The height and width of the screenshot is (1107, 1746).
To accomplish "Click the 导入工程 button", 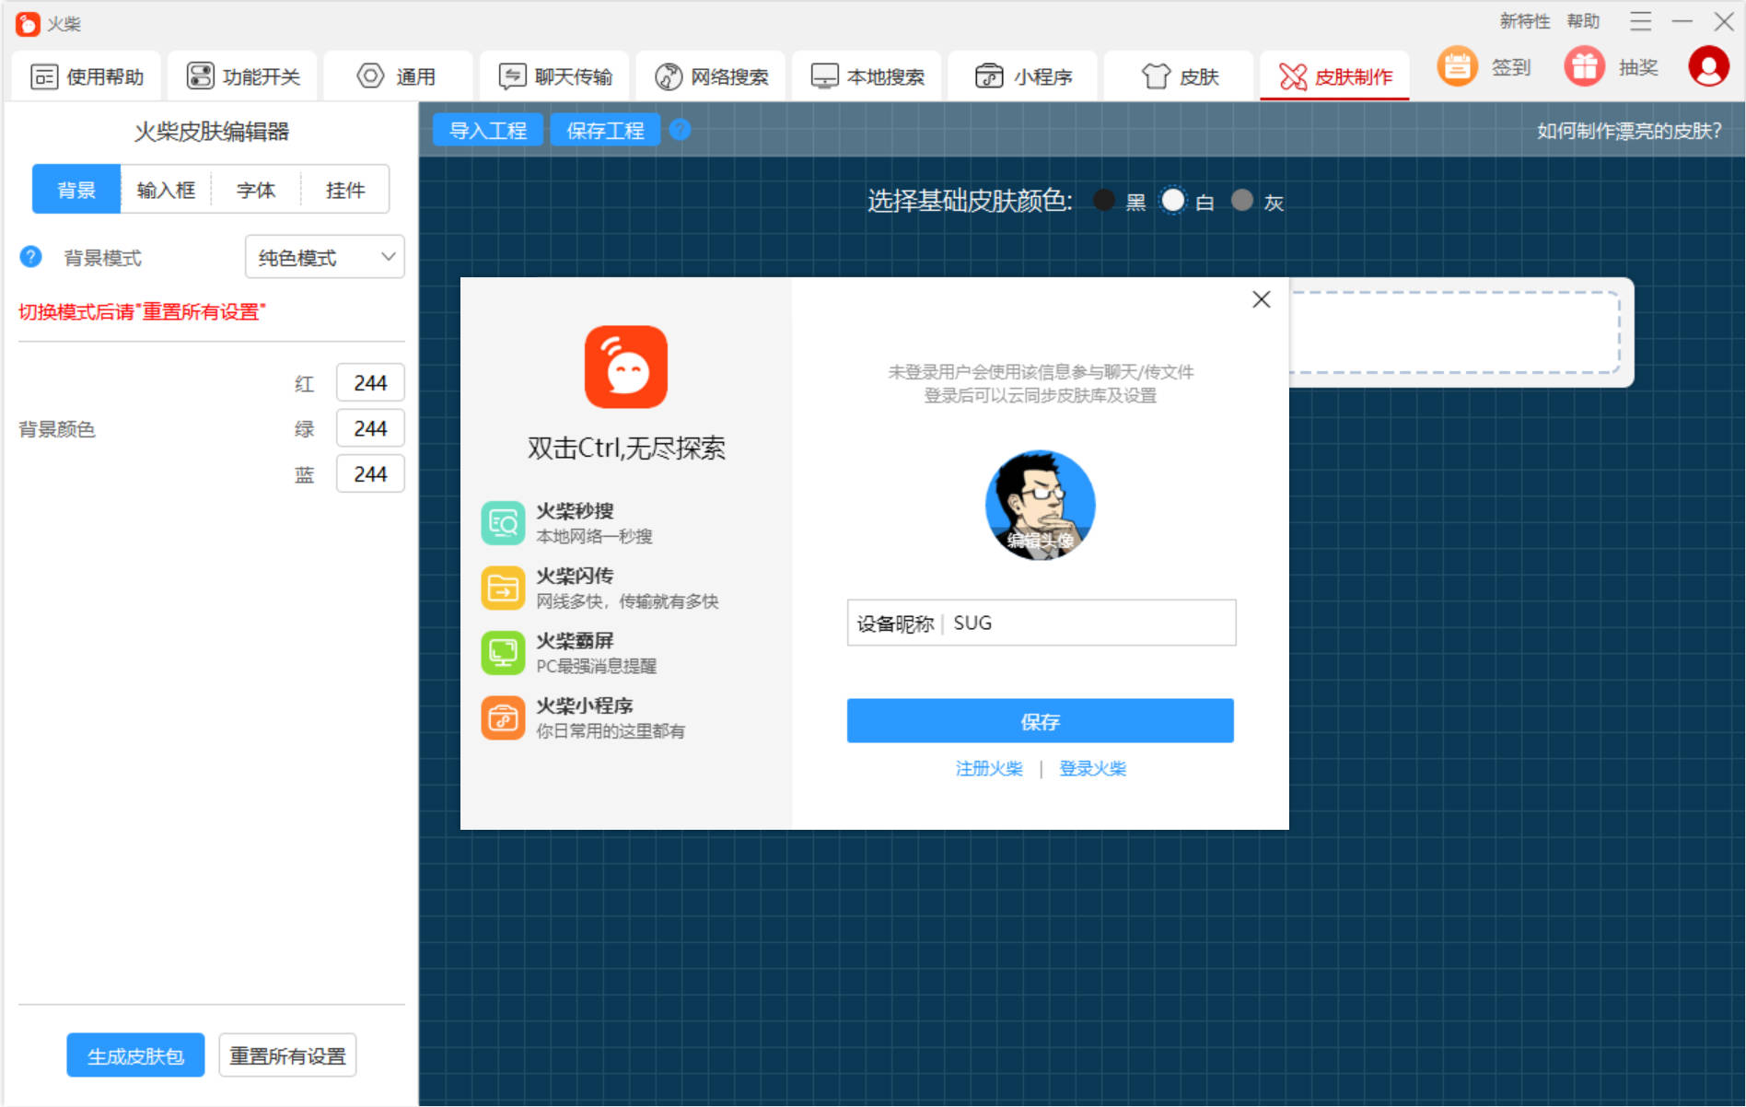I will click(x=487, y=131).
